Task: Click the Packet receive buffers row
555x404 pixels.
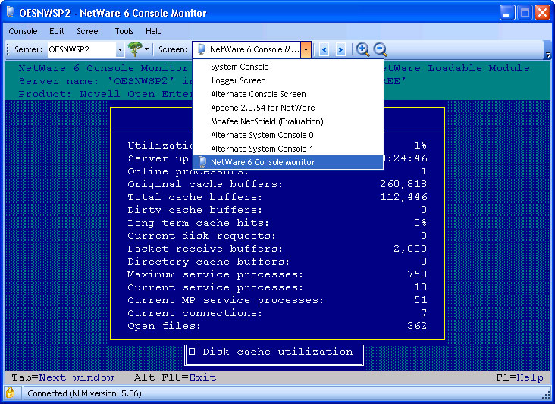Action: point(277,249)
